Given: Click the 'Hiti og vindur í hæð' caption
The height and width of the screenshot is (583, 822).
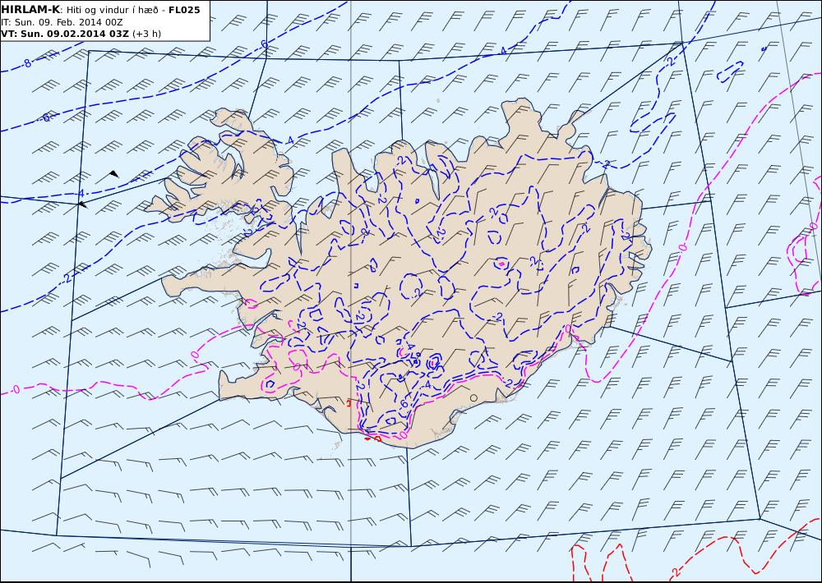Looking at the screenshot, I should [112, 10].
